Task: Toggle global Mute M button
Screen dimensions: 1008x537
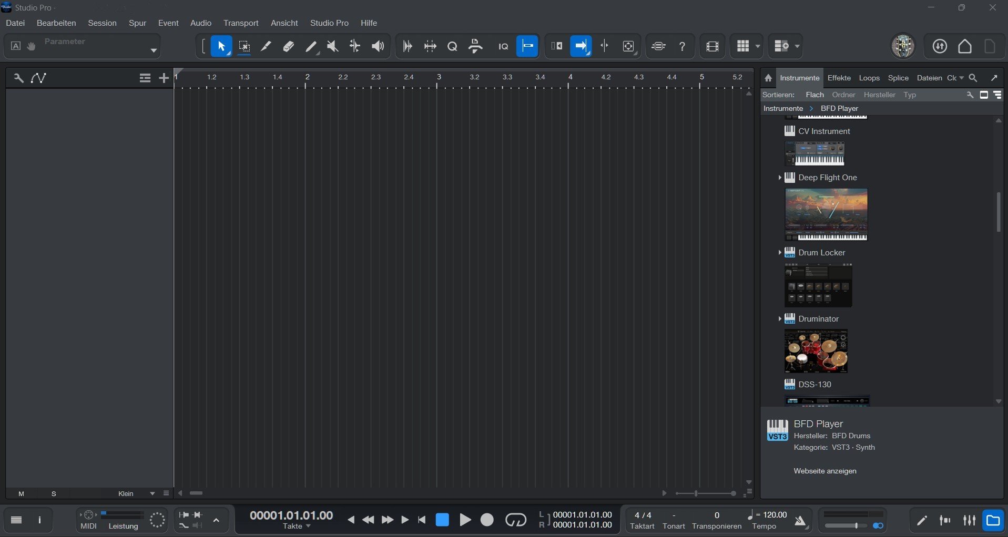Action: [x=22, y=494]
